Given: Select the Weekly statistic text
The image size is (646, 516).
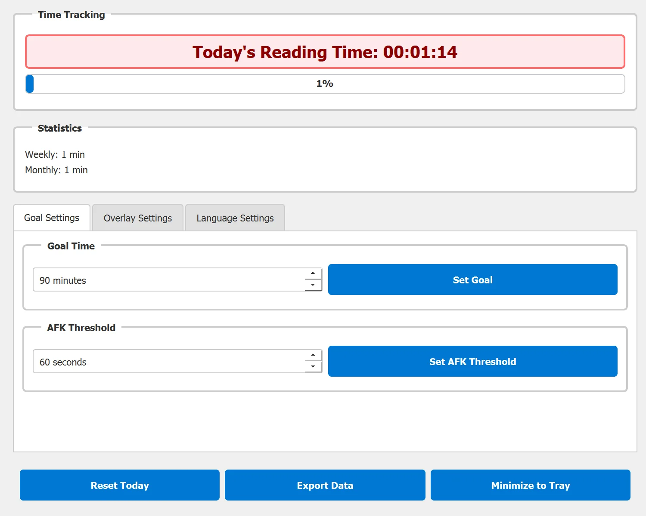Looking at the screenshot, I should click(55, 154).
